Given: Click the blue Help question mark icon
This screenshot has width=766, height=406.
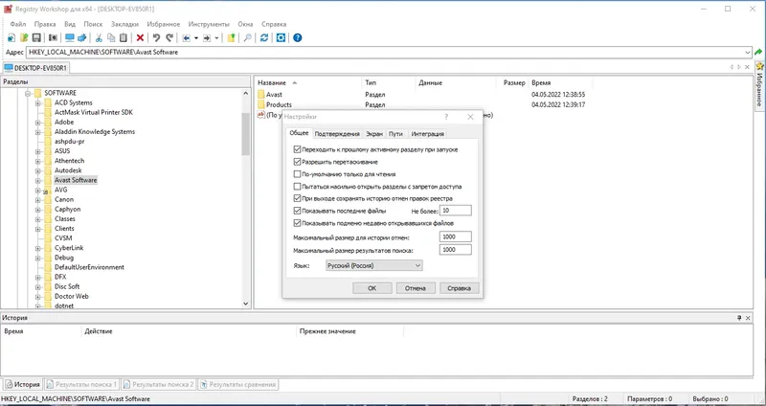Looking at the screenshot, I should [x=298, y=37].
